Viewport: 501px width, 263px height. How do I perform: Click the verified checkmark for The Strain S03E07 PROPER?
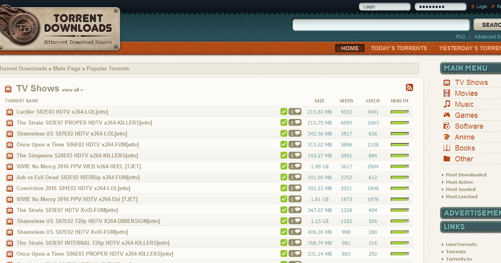tap(284, 122)
